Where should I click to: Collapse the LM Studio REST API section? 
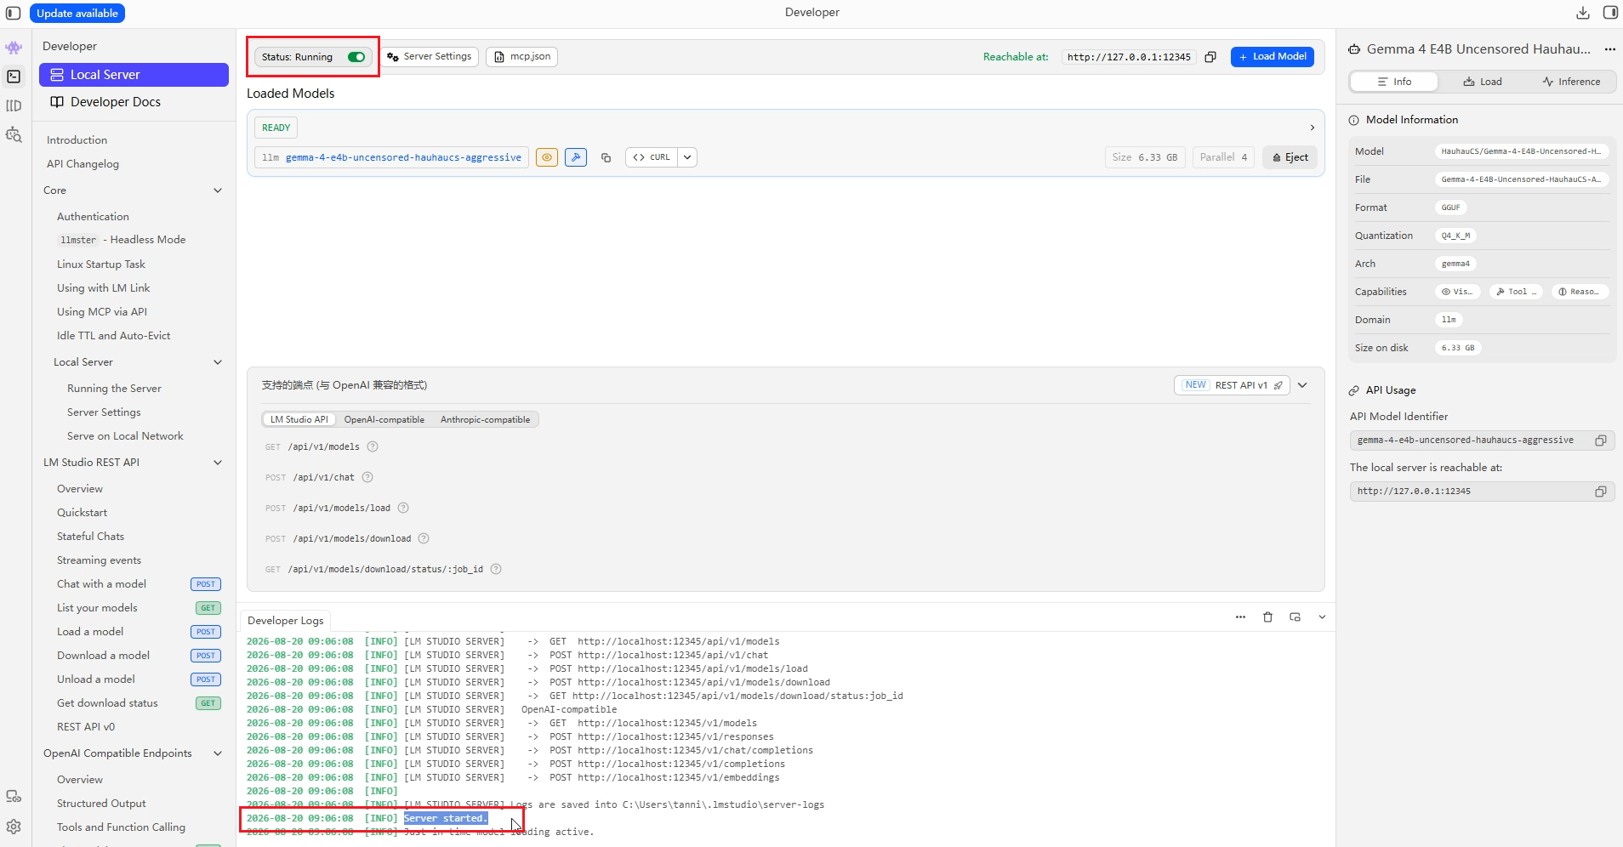[x=218, y=463]
